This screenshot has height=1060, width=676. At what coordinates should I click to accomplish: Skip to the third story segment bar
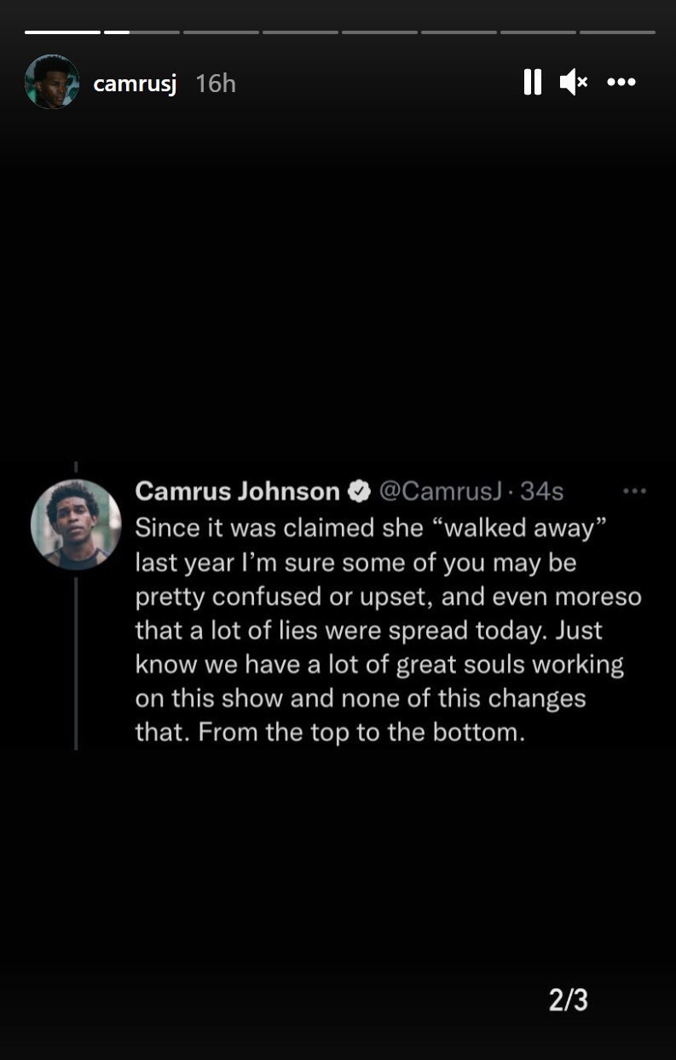pos(221,32)
